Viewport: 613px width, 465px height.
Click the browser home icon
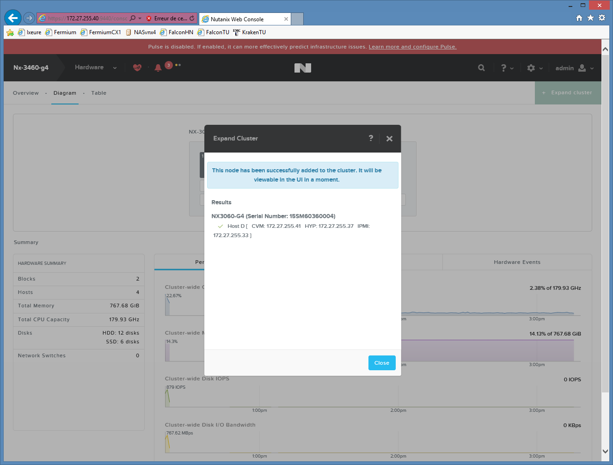579,18
